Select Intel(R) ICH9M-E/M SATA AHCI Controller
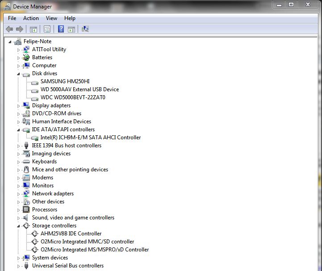Viewport: 322px width, 271px height. [91, 138]
